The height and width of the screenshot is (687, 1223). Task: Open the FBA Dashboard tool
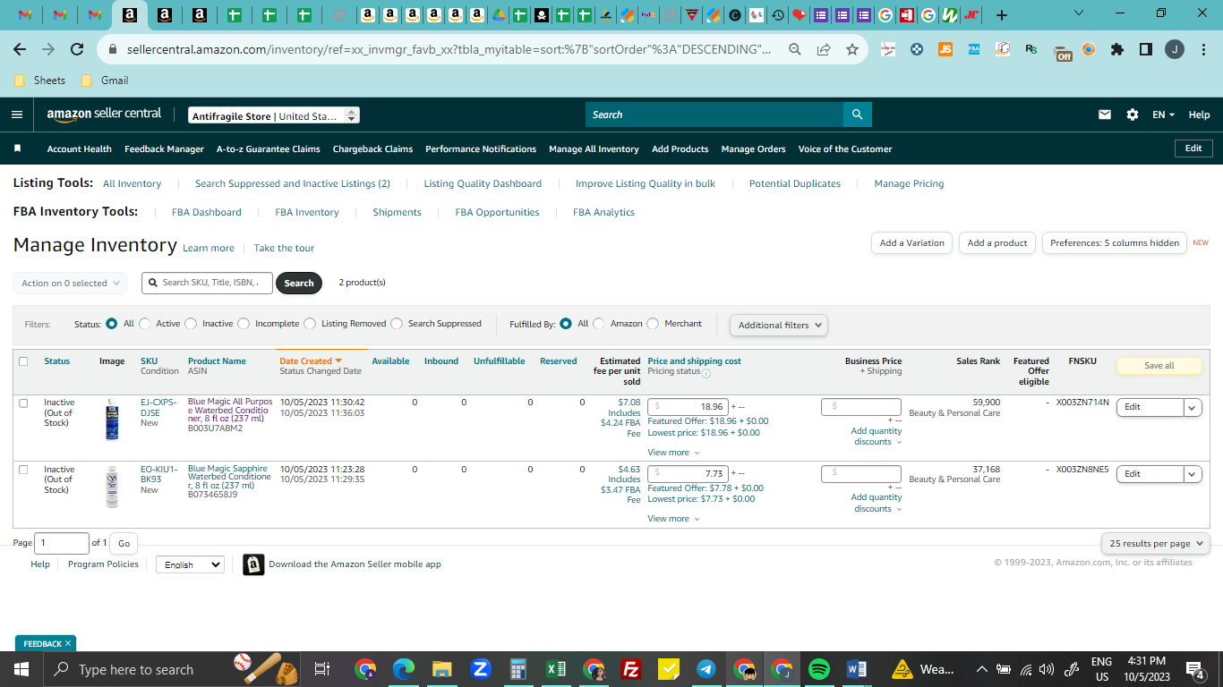click(207, 212)
